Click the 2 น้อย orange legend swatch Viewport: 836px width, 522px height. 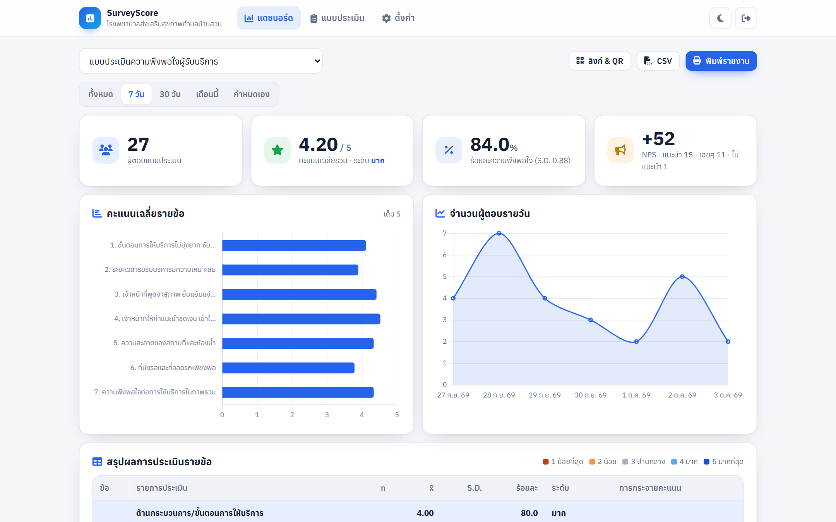(x=592, y=462)
